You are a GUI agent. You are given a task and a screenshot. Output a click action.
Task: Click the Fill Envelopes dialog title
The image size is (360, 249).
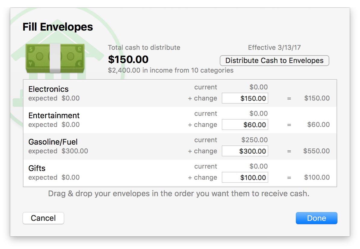58,27
